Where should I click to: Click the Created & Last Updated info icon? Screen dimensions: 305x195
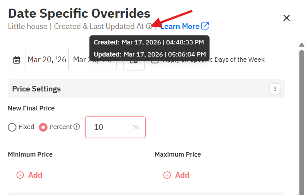pos(149,26)
